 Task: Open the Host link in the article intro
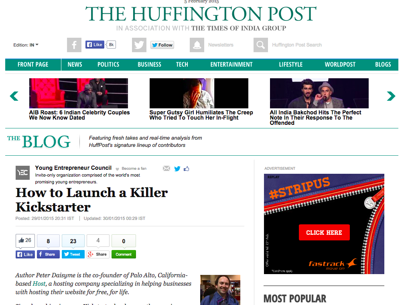pyautogui.click(x=39, y=284)
